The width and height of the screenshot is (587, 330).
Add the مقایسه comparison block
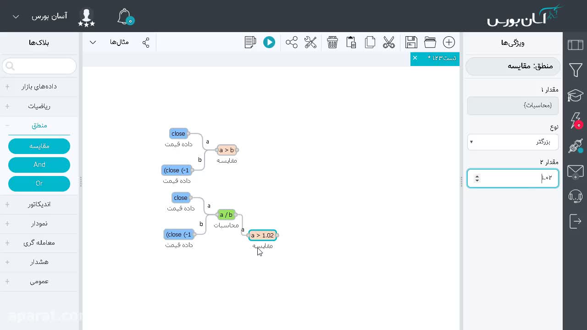[x=39, y=146]
